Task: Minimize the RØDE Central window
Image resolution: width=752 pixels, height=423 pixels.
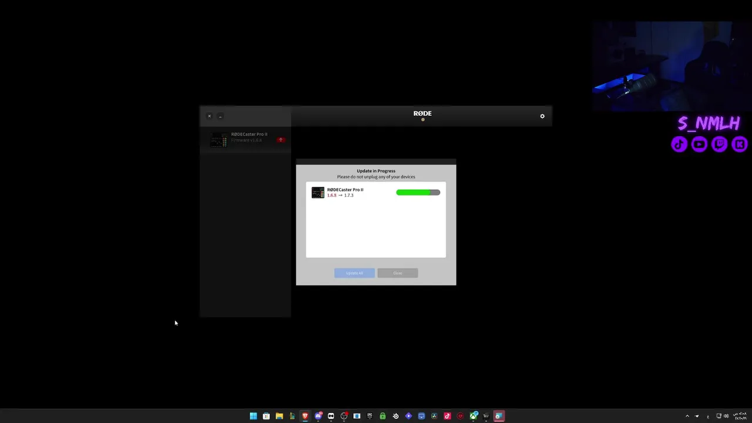Action: tap(220, 116)
